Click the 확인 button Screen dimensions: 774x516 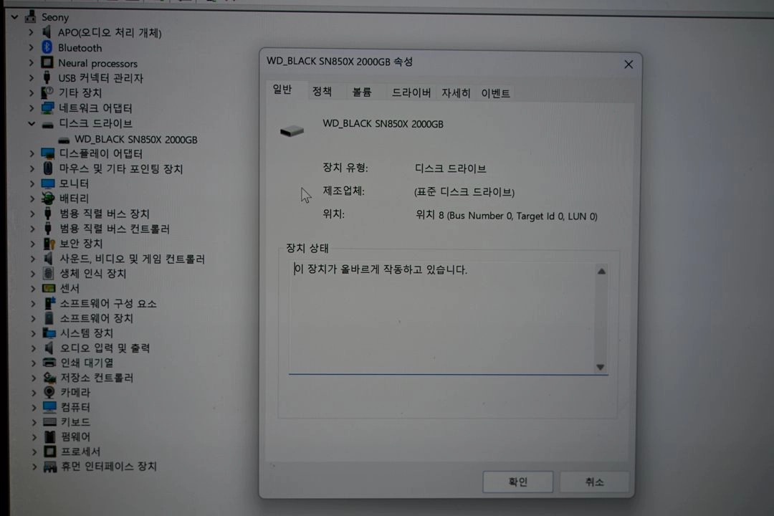(518, 482)
